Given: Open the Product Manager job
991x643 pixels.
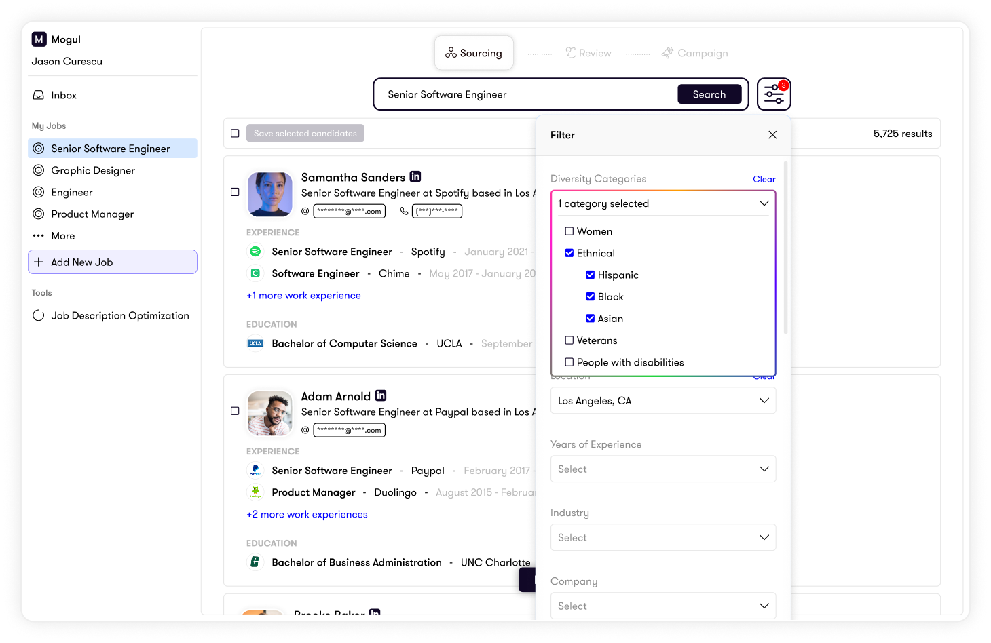Looking at the screenshot, I should tap(113, 214).
